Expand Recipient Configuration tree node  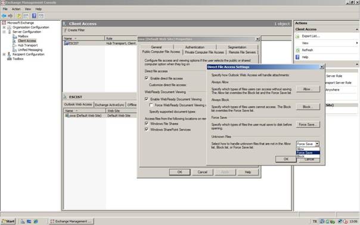pos(4,54)
